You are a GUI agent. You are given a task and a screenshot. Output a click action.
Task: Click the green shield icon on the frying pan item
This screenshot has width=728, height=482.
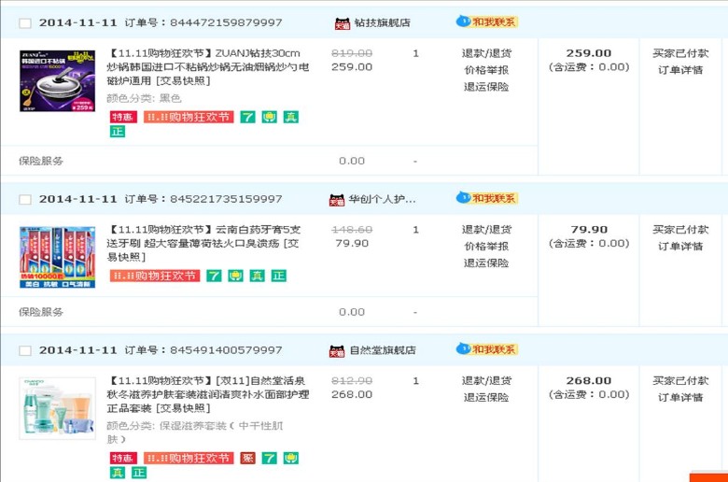pos(270,117)
